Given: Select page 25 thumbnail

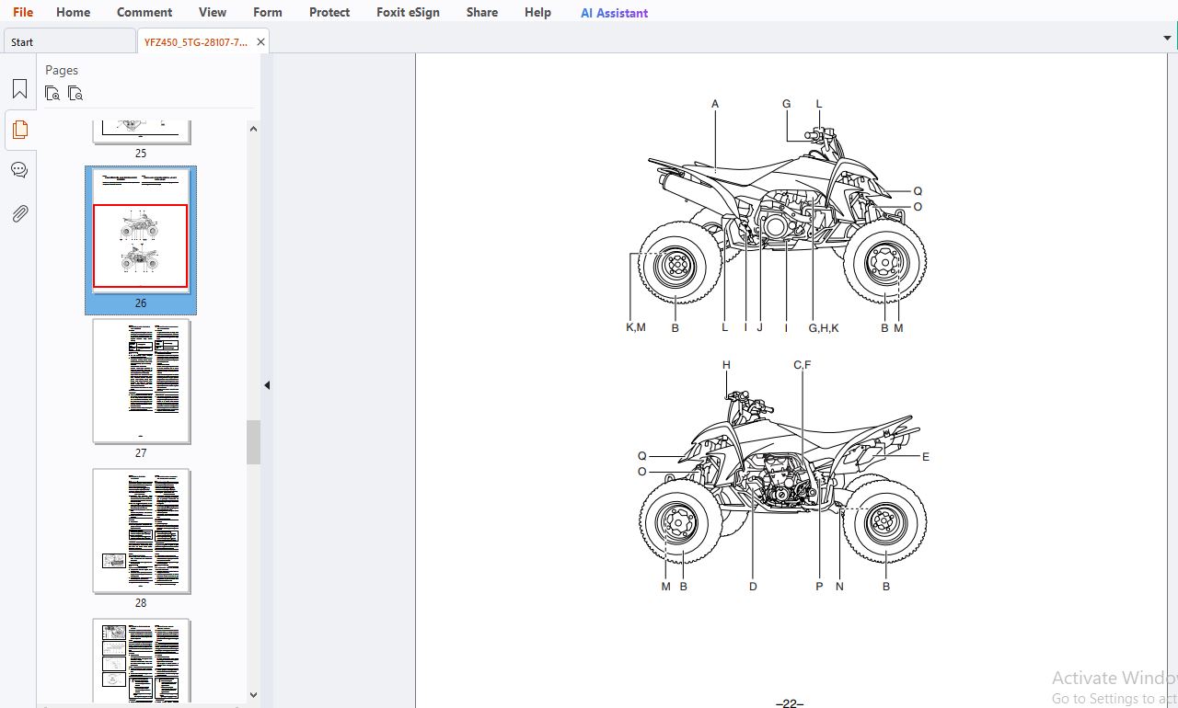Looking at the screenshot, I should [x=142, y=131].
